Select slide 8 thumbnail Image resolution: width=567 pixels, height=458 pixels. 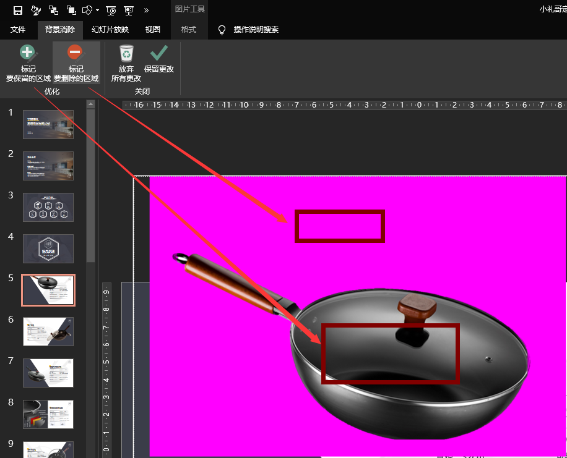[x=48, y=414]
